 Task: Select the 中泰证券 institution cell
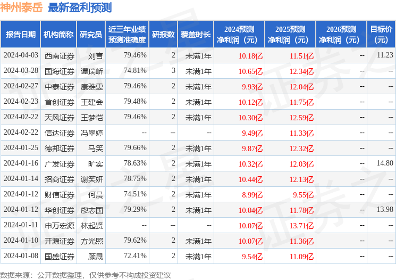click(60, 87)
